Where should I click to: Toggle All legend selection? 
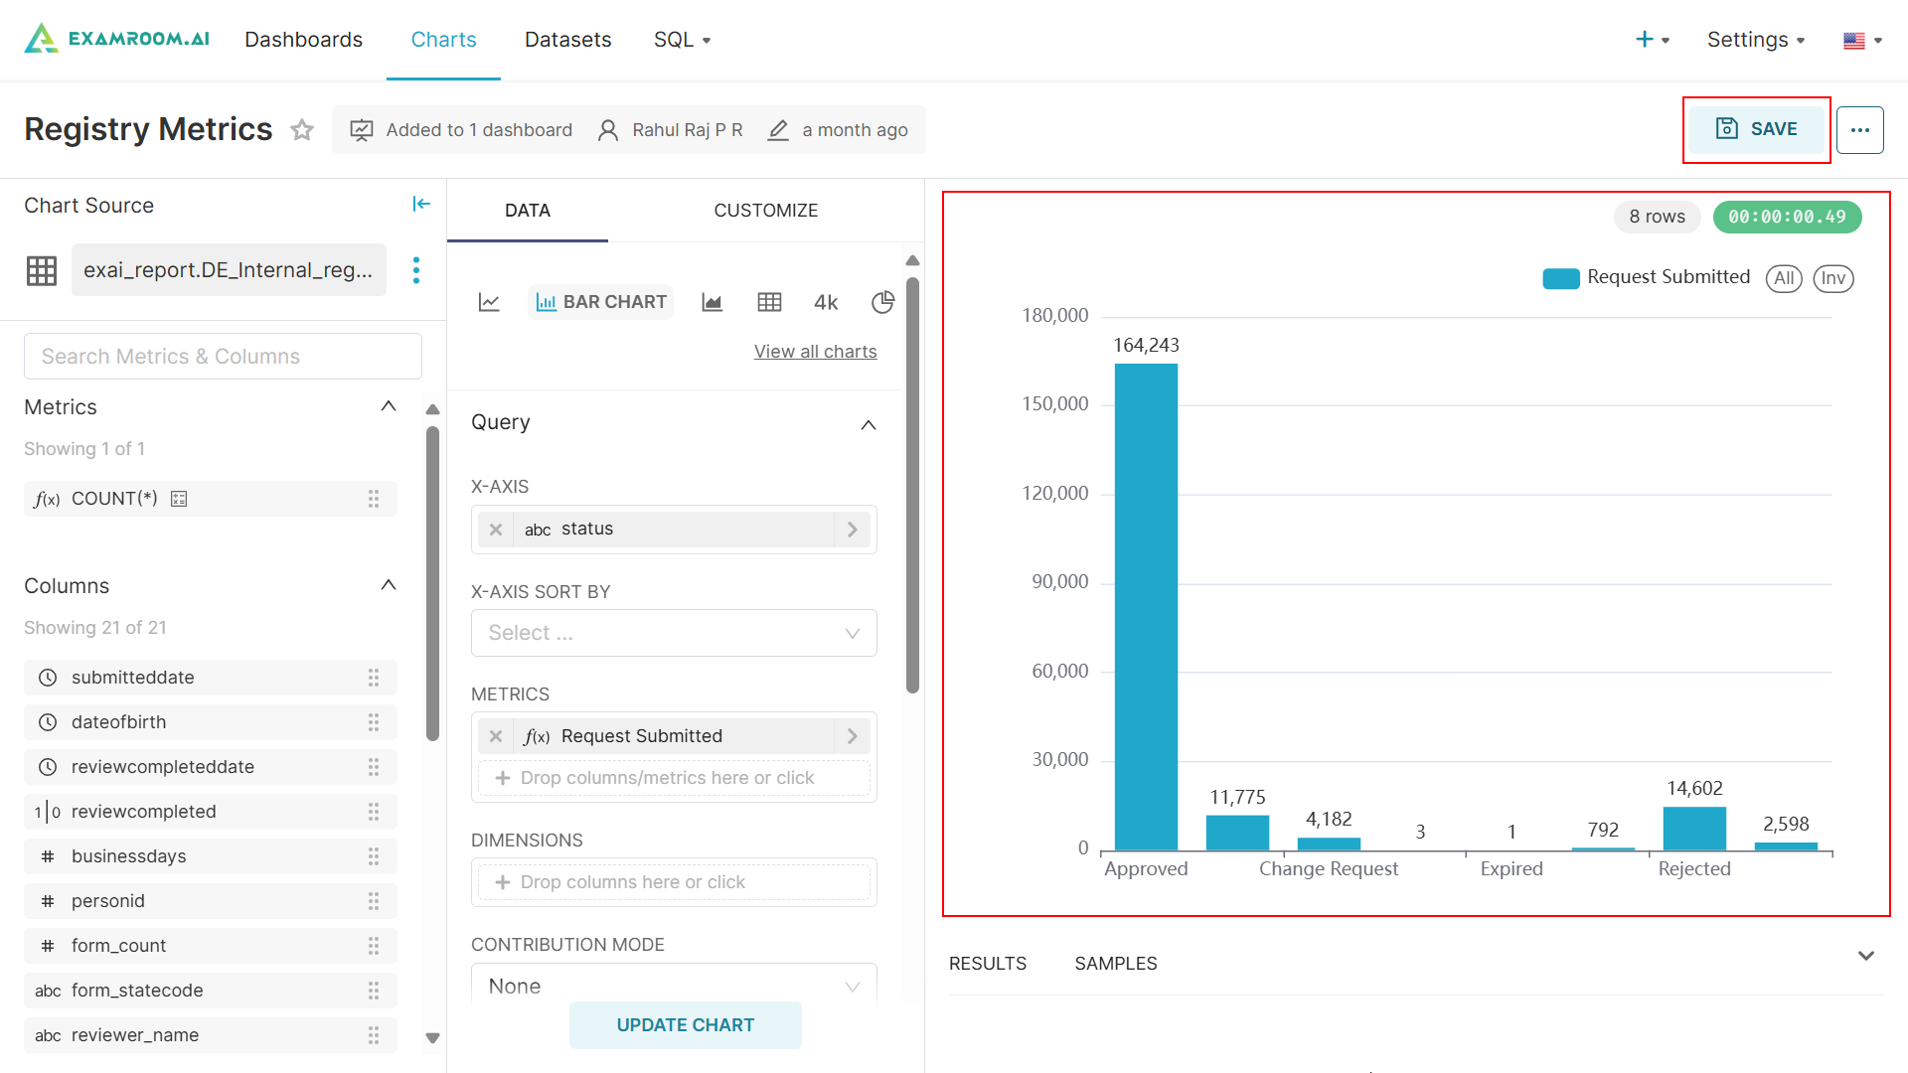point(1784,278)
